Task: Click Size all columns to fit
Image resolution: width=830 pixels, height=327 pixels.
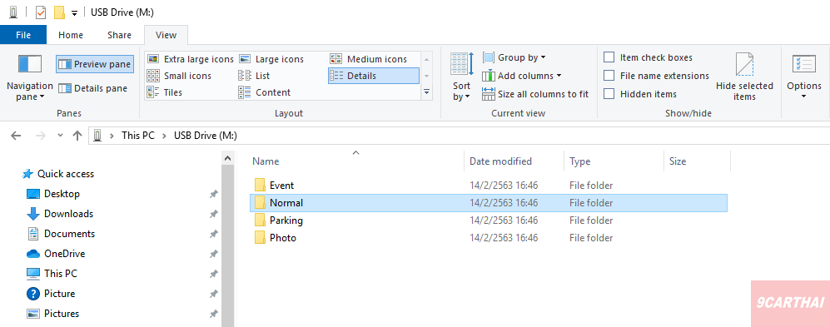Action: [x=535, y=94]
